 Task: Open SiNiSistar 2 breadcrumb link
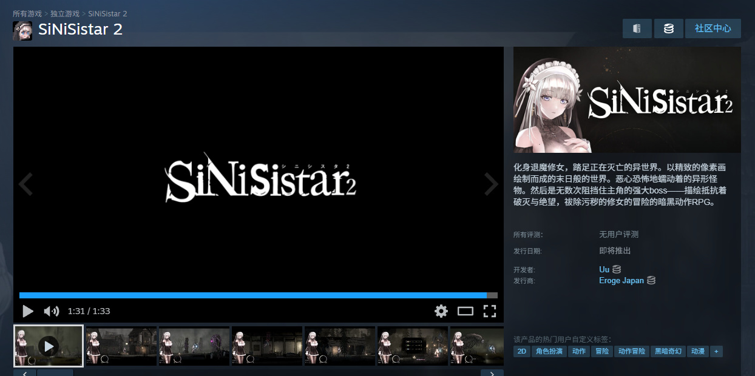pyautogui.click(x=107, y=13)
